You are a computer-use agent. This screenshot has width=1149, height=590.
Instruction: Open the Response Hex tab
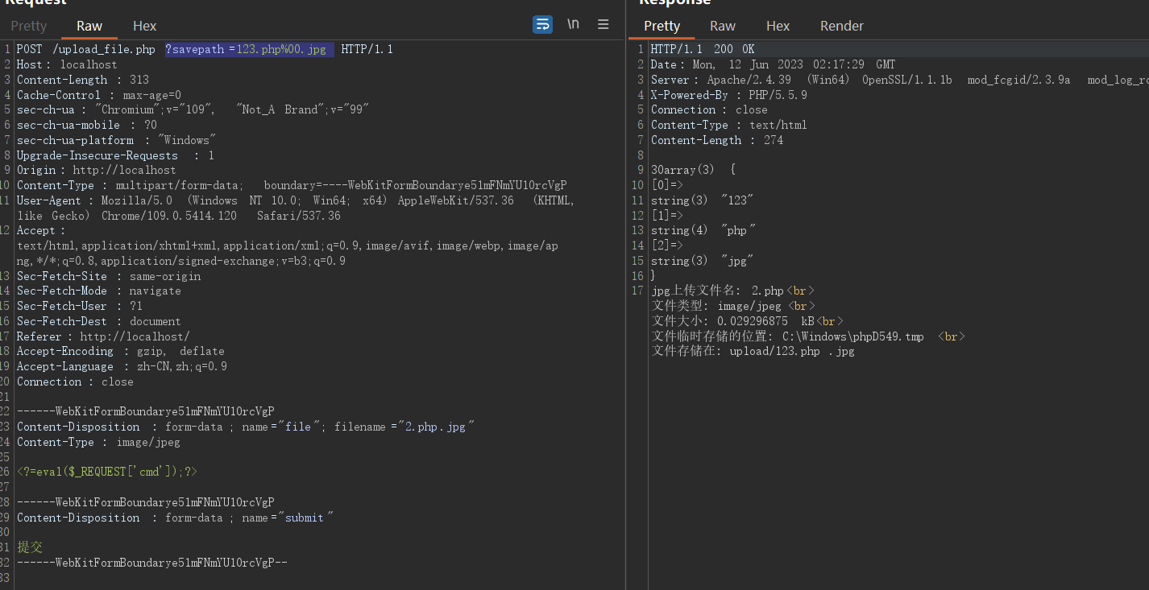pyautogui.click(x=778, y=26)
